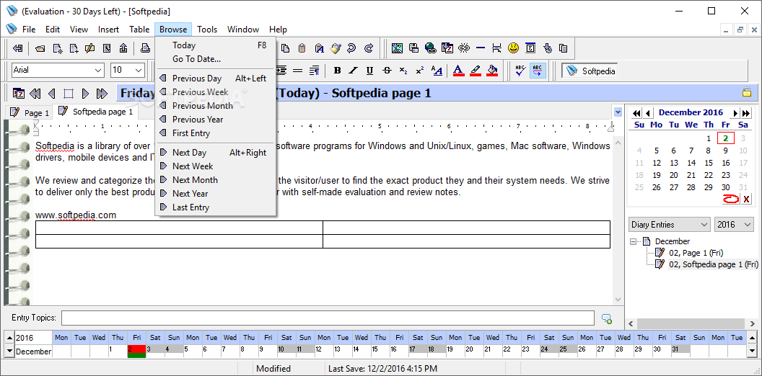This screenshot has height=376, width=762.
Task: Toggle the check-spelling-as-you-type ABC button
Action: pos(538,71)
